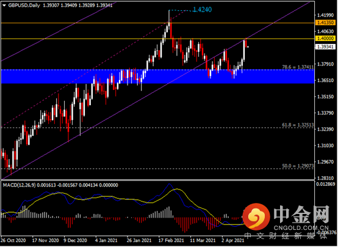Select the Fibonacci label 50.0 = 1.29073

pos(298,166)
